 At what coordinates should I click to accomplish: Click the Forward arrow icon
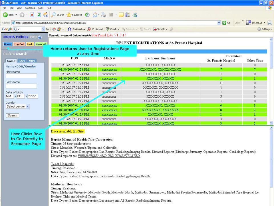pyautogui.click(x=22, y=15)
